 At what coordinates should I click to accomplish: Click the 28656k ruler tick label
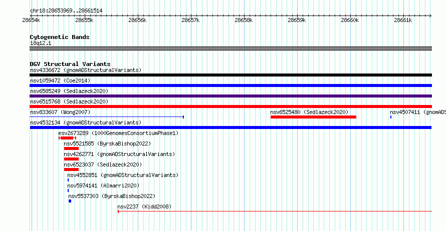[137, 20]
